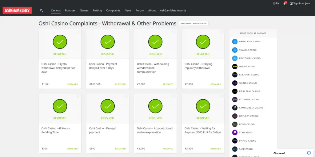Open complaint 'Waiting for Payment 3500 EUR'
315x157 pixels.
(x=203, y=130)
